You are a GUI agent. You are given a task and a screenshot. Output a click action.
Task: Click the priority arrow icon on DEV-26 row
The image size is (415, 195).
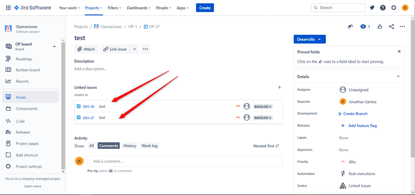[x=238, y=106]
